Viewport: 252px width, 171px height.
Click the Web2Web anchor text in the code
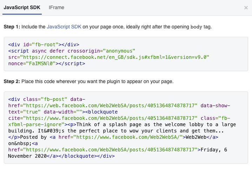196,137
